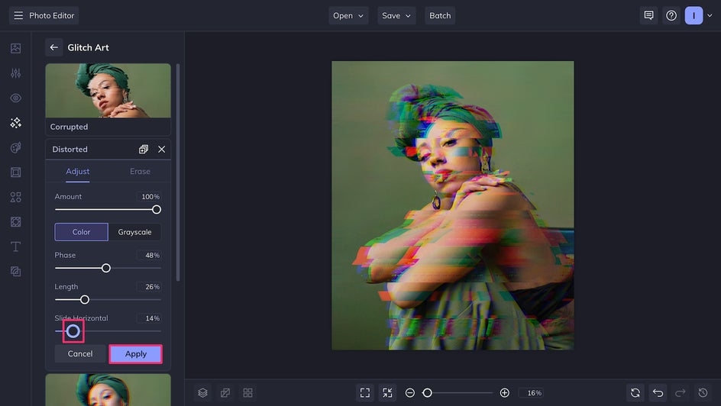Viewport: 721px width, 406px height.
Task: Open the Open dropdown menu
Action: 348,15
